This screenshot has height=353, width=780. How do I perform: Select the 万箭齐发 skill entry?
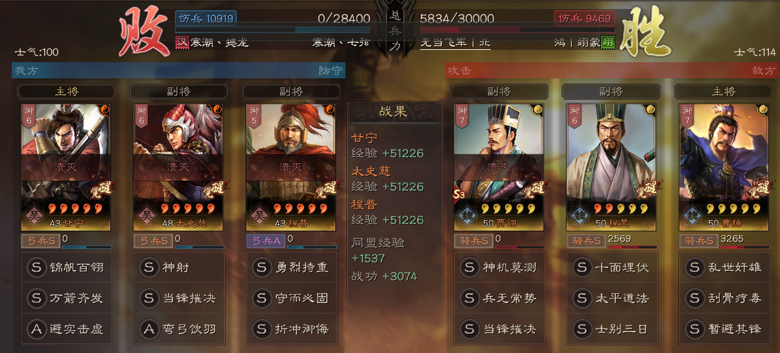pyautogui.click(x=66, y=298)
